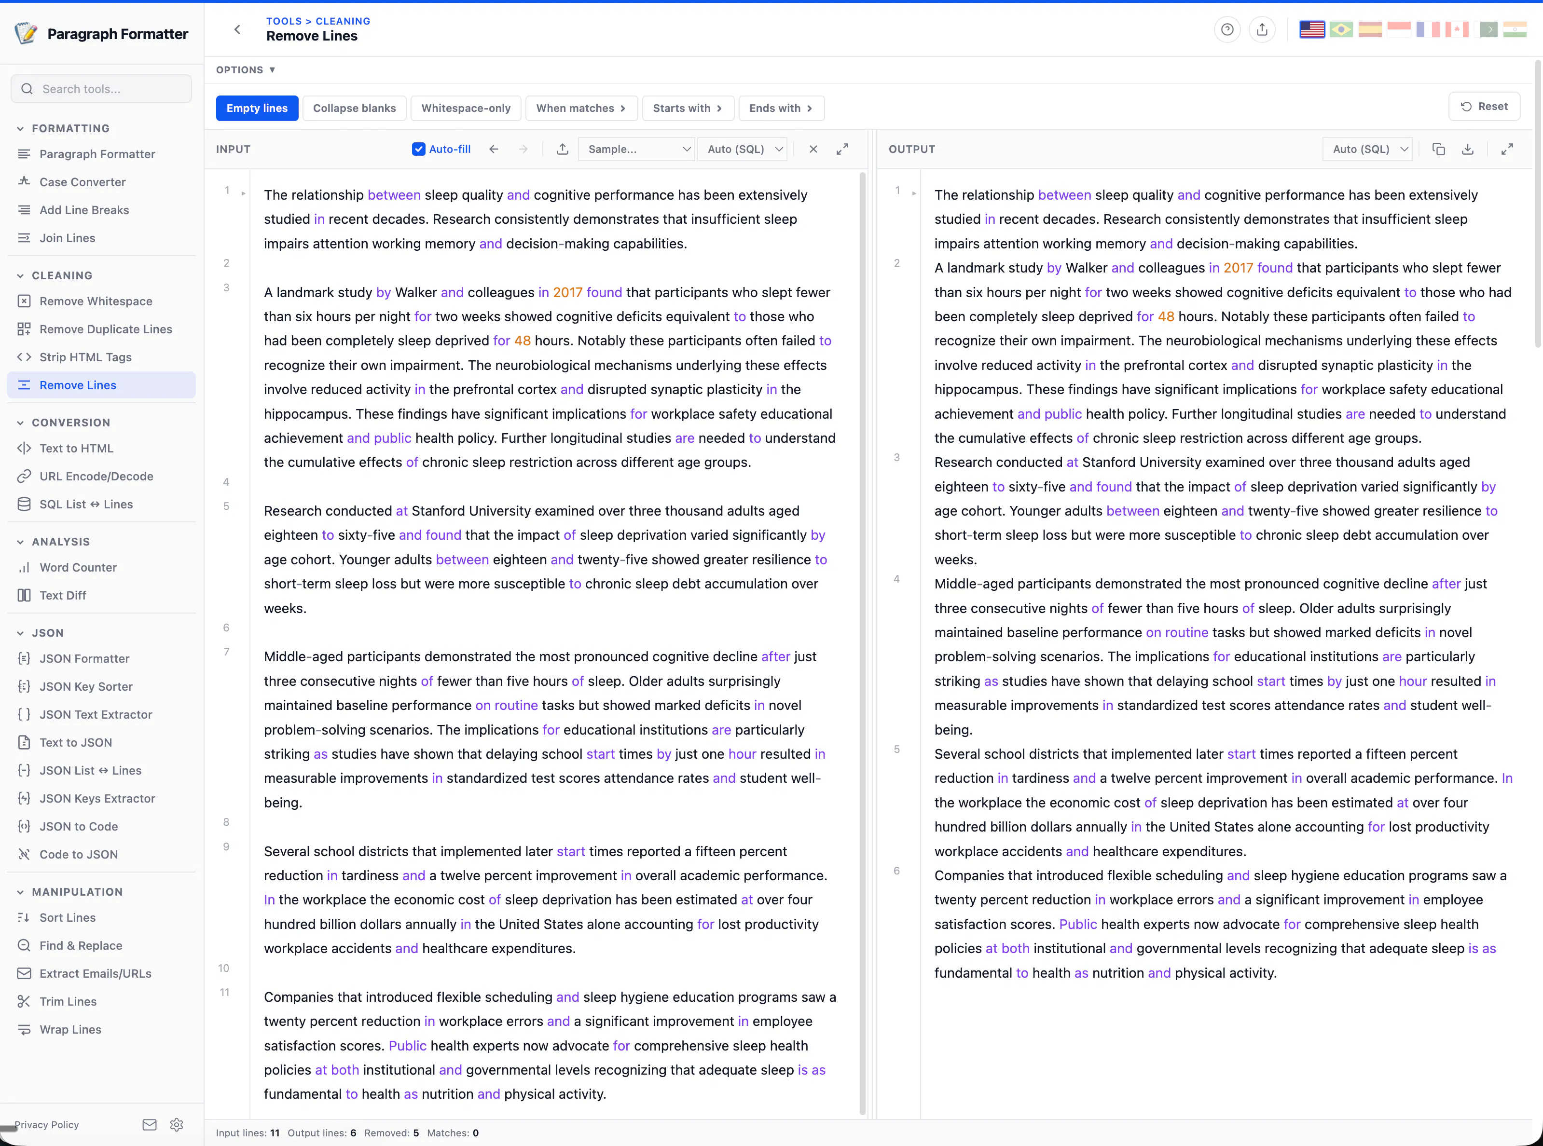
Task: Enable the Empty lines option
Action: point(257,108)
